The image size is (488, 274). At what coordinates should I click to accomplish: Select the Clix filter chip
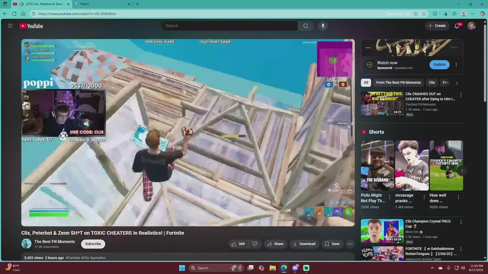click(x=432, y=83)
